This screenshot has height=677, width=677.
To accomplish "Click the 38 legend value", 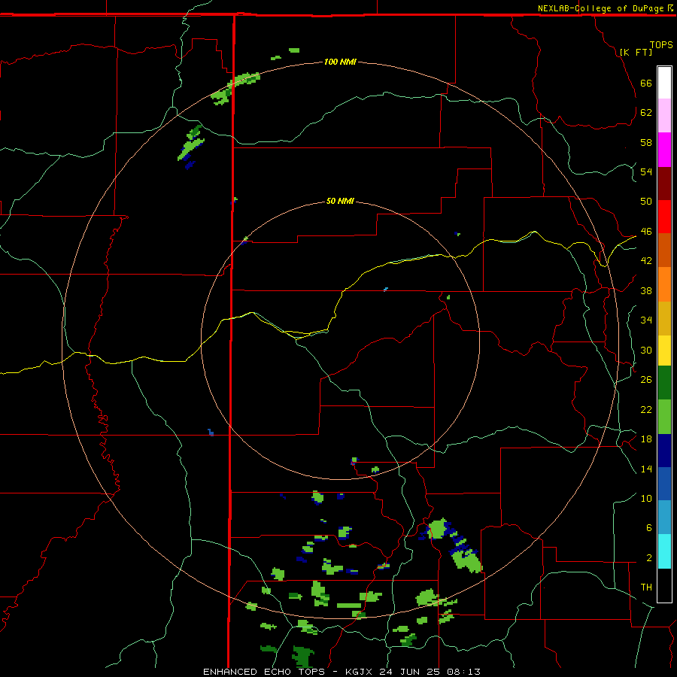I will coord(646,290).
